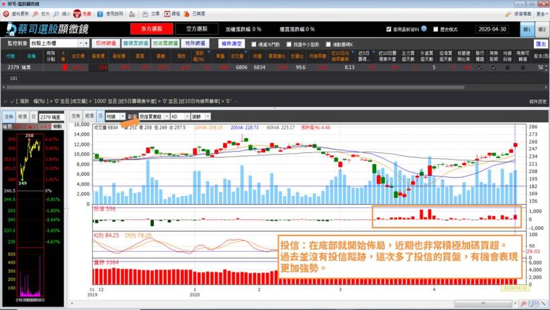Viewport: 550px width, 310px height.
Task: Click the 2020-04-30 date field
Action: (492, 30)
